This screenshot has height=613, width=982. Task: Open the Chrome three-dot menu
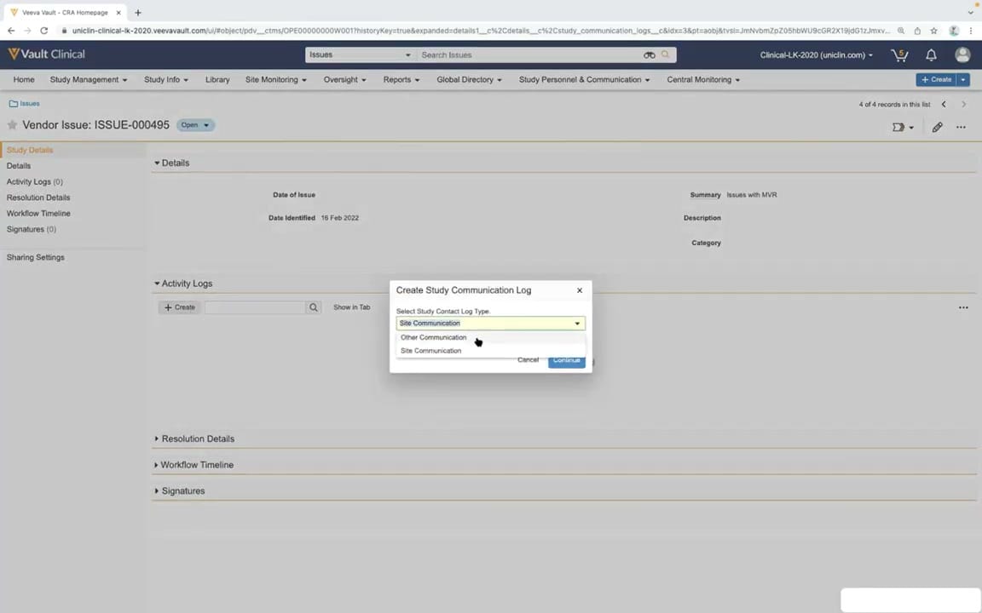(x=972, y=30)
